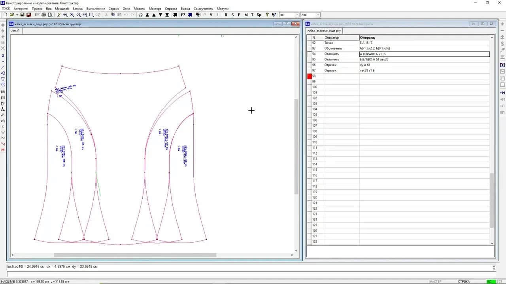
Task: Copy using the toolbar copy icon
Action: [x=113, y=15]
